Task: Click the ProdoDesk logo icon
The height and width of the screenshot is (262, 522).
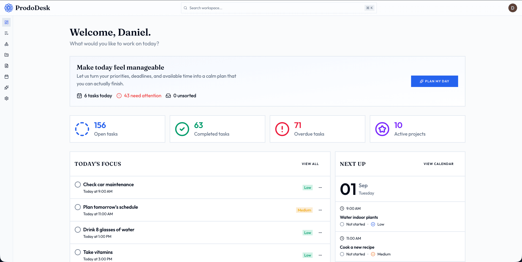Action: tap(9, 8)
